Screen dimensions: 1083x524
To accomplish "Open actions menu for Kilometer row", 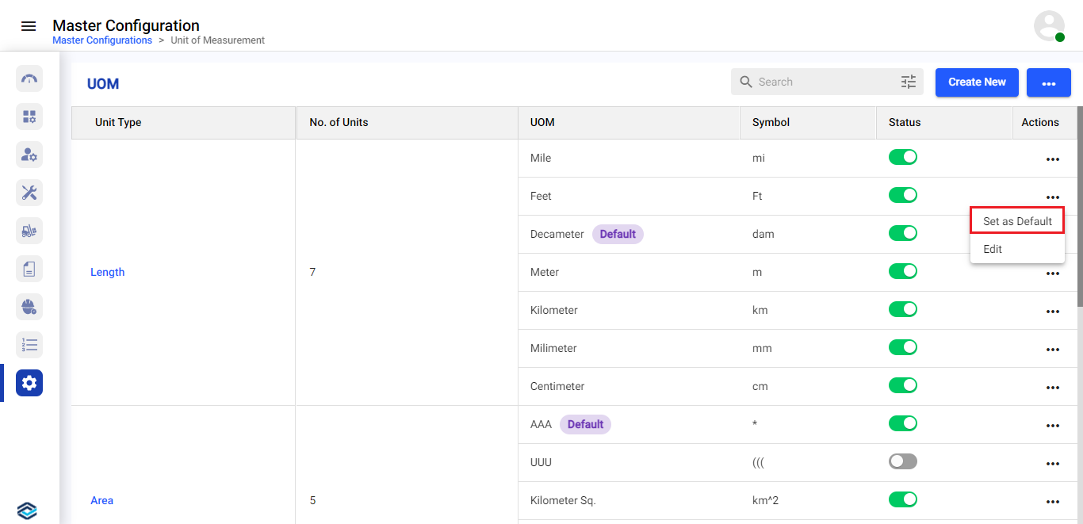I will (x=1052, y=312).
